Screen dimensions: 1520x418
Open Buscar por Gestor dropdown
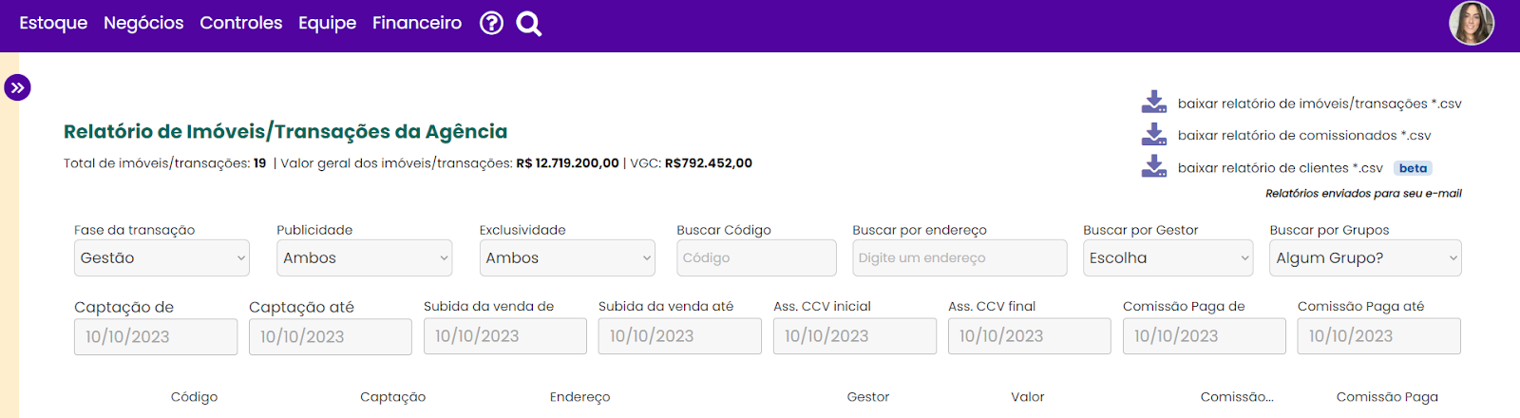click(x=1170, y=257)
